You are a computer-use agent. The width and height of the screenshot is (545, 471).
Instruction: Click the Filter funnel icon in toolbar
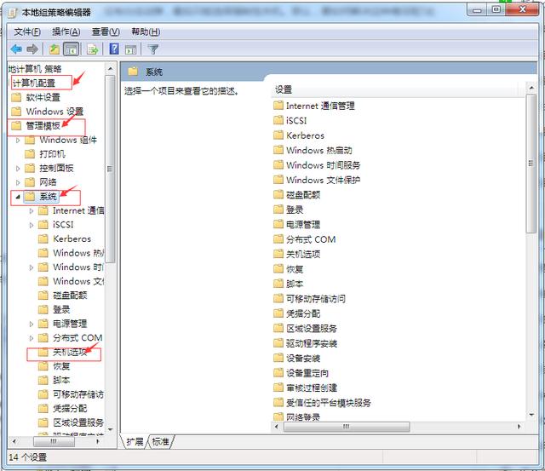[153, 49]
